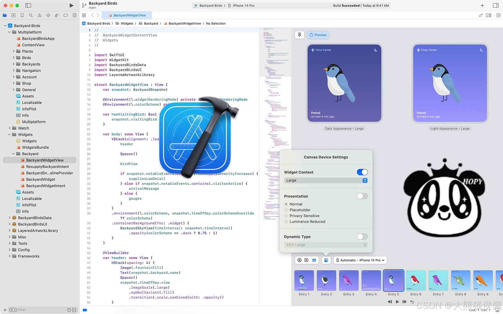
Task: Click the Live preview mode icon
Action: (299, 260)
